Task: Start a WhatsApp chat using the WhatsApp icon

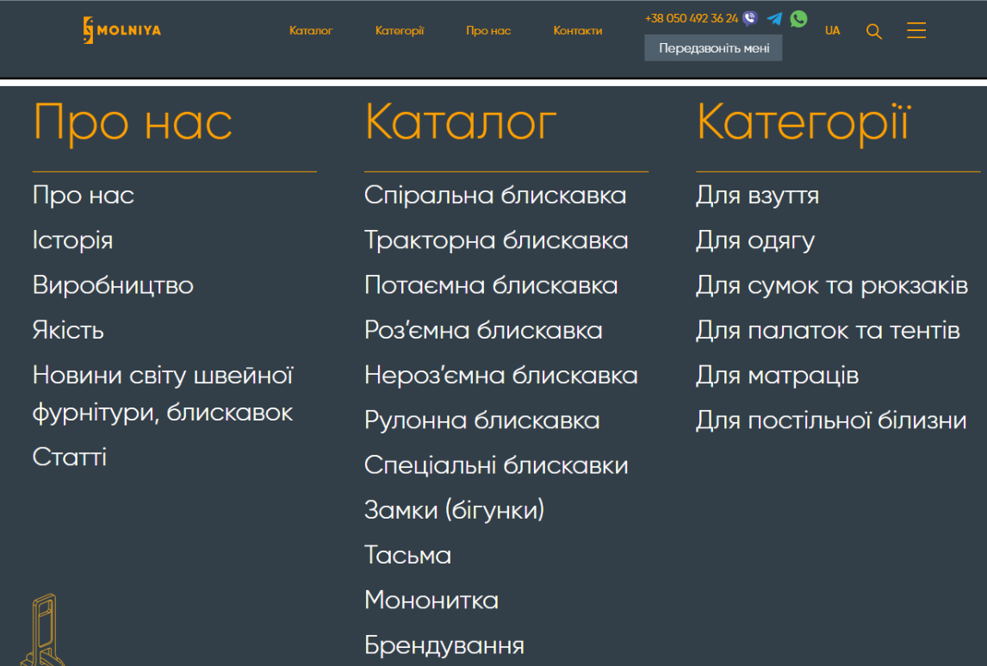Action: pos(798,18)
